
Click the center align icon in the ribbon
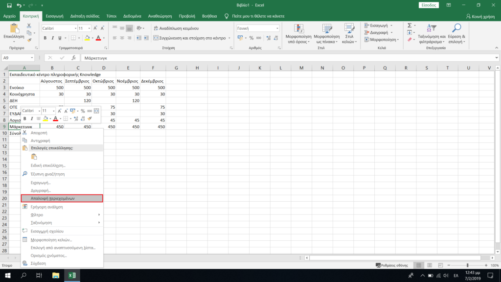tap(122, 38)
